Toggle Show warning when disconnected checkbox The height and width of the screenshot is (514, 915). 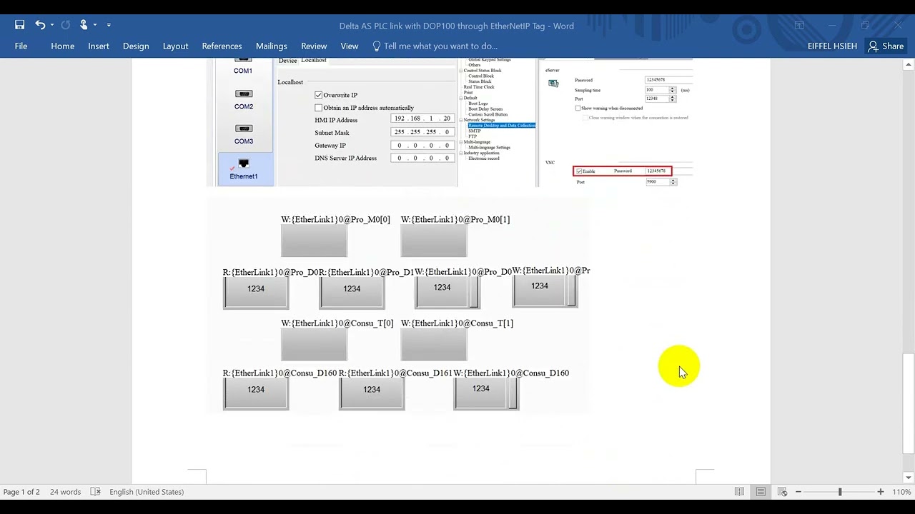pos(578,109)
